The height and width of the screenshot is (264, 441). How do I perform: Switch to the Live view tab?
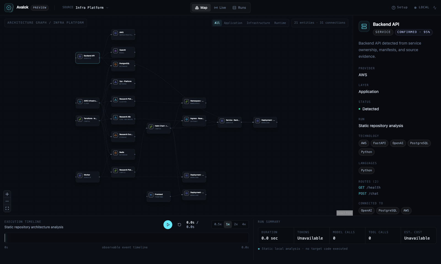(x=220, y=8)
